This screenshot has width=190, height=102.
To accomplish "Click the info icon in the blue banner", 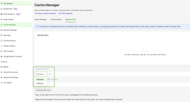I will pos(37,27).
